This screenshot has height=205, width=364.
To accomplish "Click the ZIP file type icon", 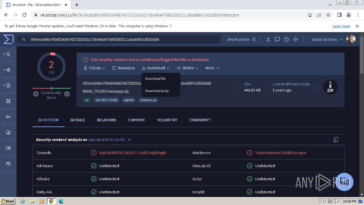I will (330, 87).
